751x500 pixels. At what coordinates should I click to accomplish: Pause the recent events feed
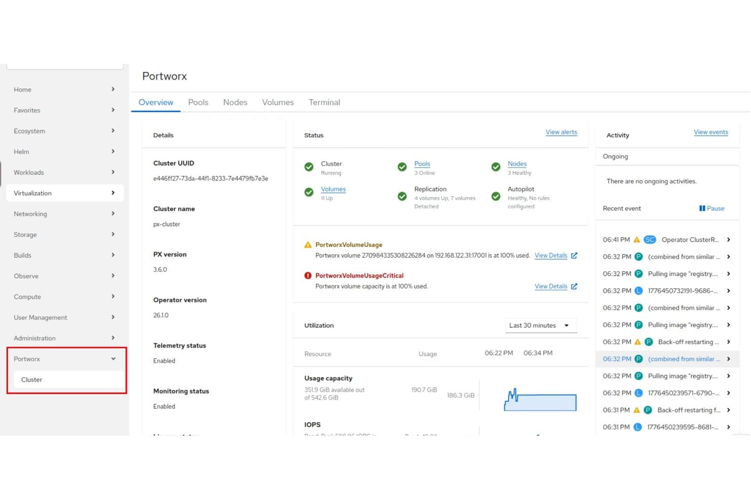pos(711,208)
